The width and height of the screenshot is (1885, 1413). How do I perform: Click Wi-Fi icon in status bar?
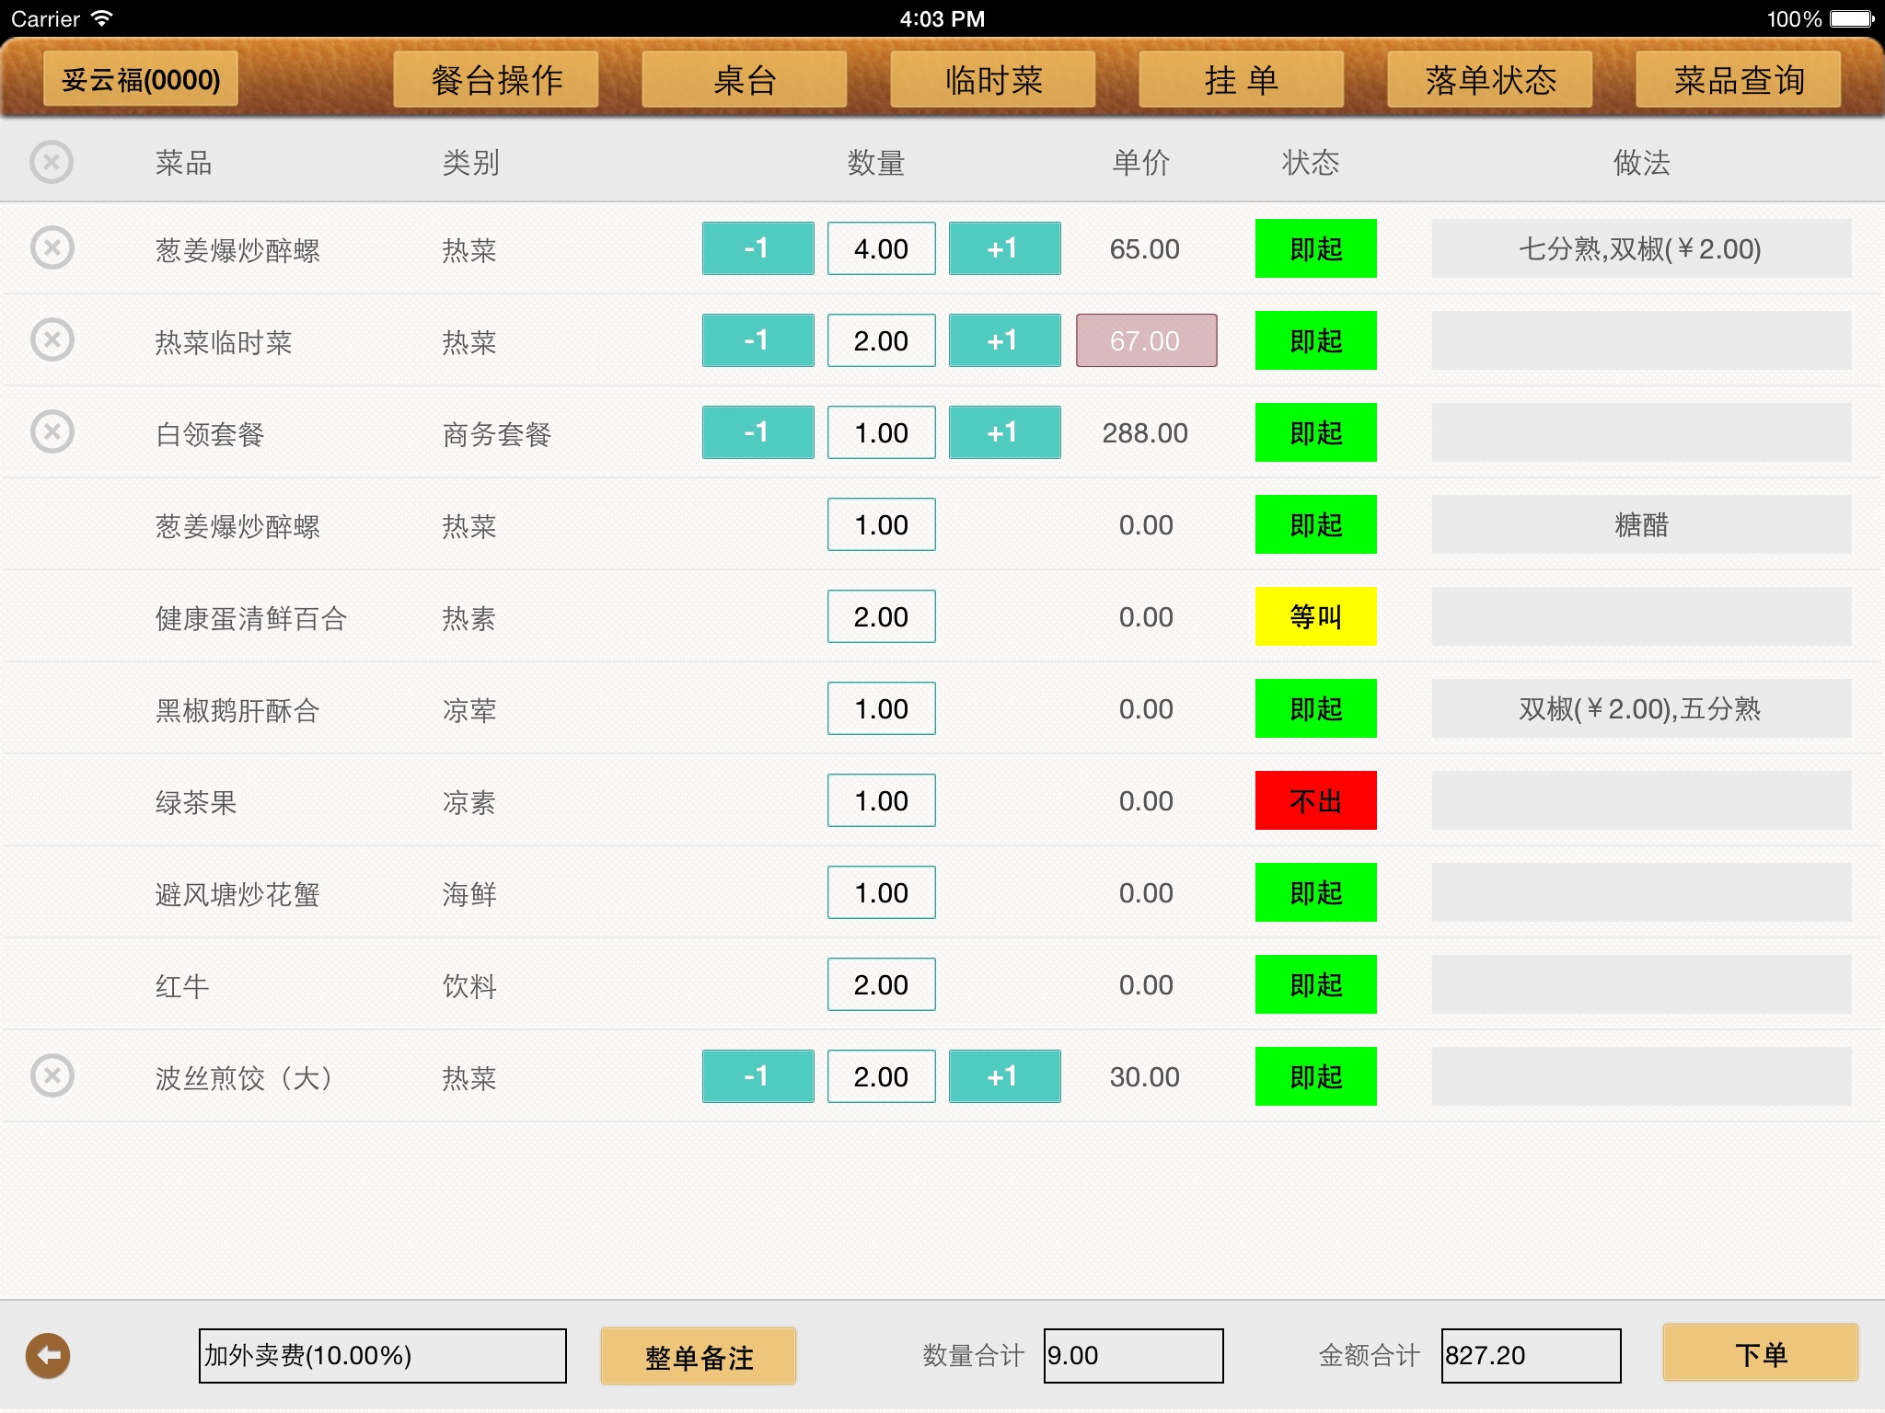click(x=102, y=18)
